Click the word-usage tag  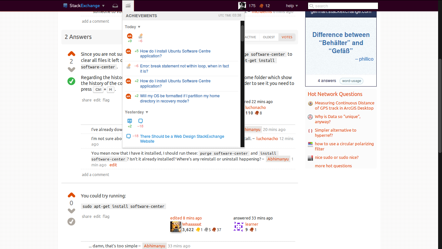coord(351,81)
